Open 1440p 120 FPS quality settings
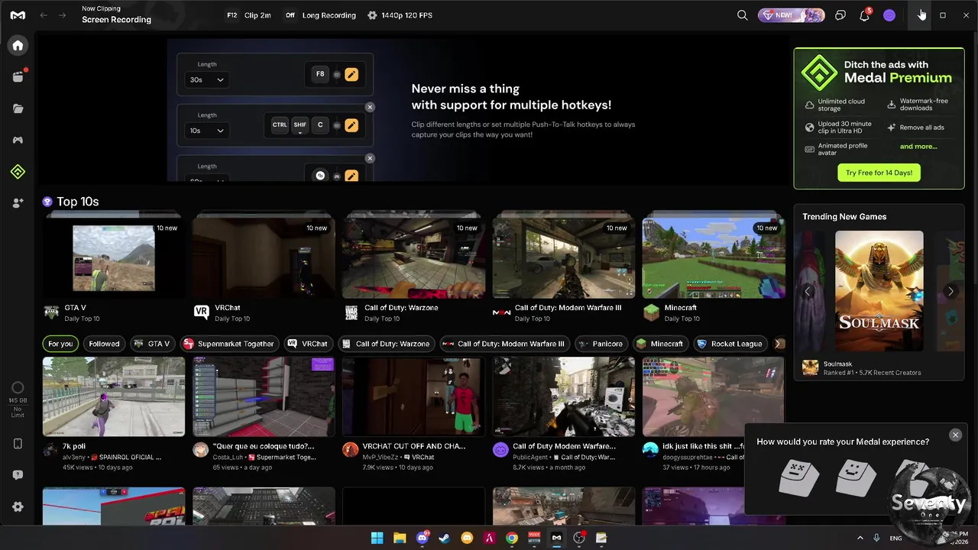Image resolution: width=978 pixels, height=550 pixels. (400, 15)
